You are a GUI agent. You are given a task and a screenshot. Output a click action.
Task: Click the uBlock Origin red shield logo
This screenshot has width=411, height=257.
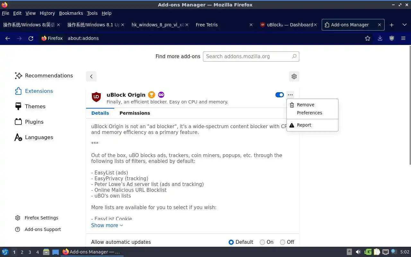click(96, 97)
